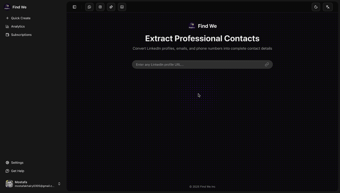Click the Find We logo above the heading

[192, 26]
